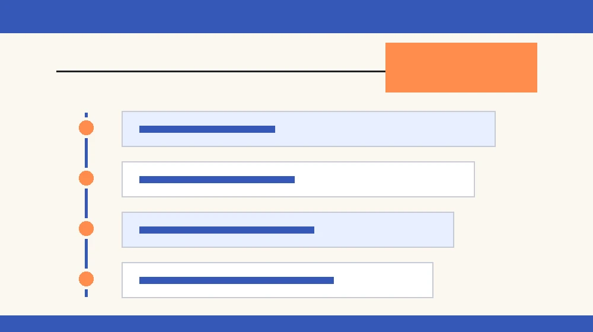
Task: Click the black horizontal title line
Action: pyautogui.click(x=221, y=71)
